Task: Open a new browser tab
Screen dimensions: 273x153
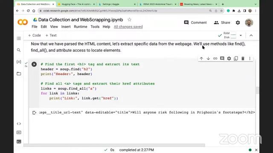Action: [x=223, y=4]
